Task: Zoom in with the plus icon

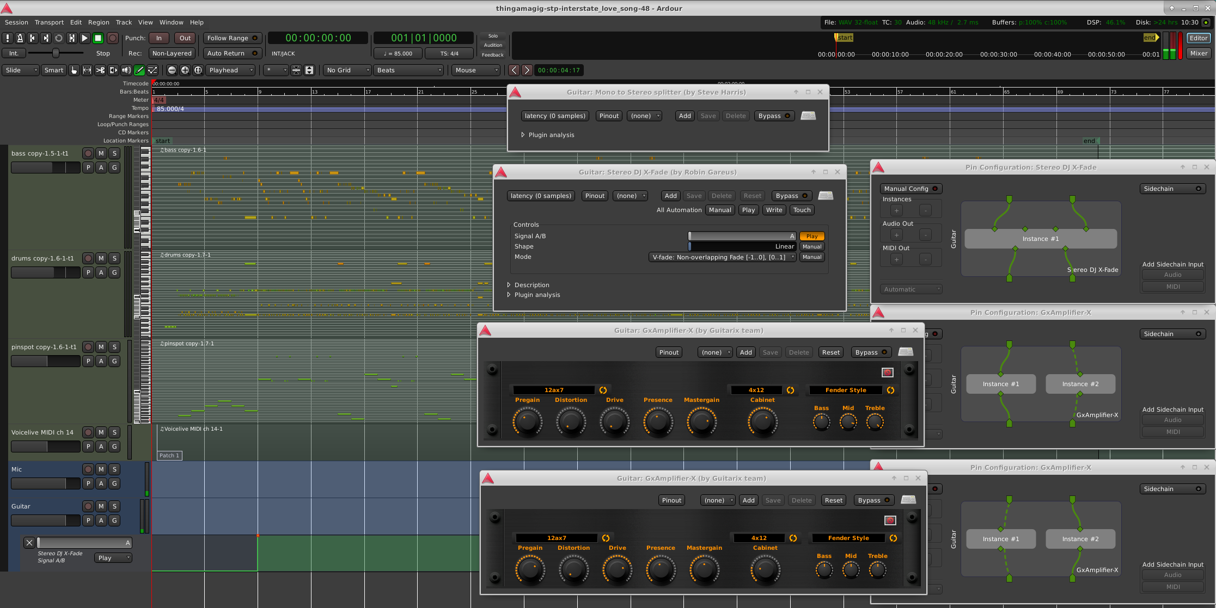Action: (x=185, y=70)
